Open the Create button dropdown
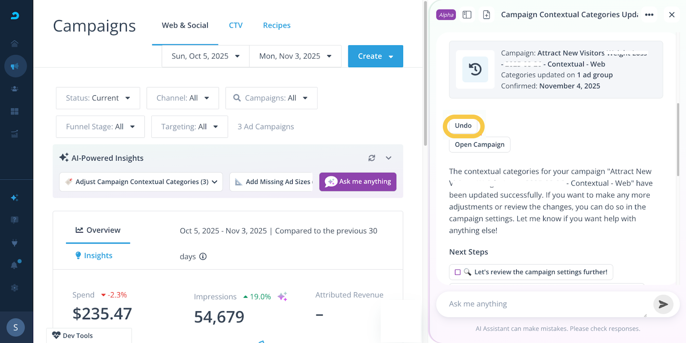The width and height of the screenshot is (686, 343). [375, 56]
